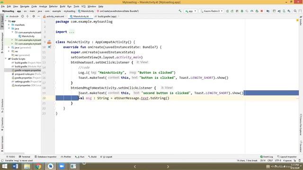This screenshot has height=170, width=303.
Task: Toggle the Device File Explorer side tab
Action: tap(301, 125)
